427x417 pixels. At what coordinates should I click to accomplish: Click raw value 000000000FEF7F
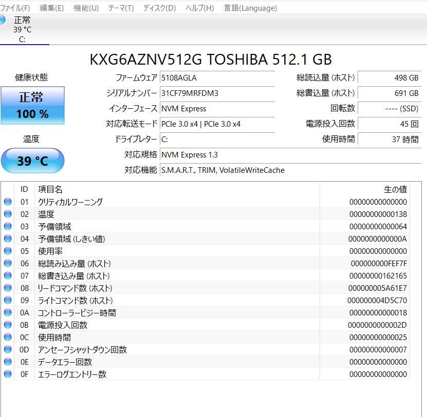point(379,264)
